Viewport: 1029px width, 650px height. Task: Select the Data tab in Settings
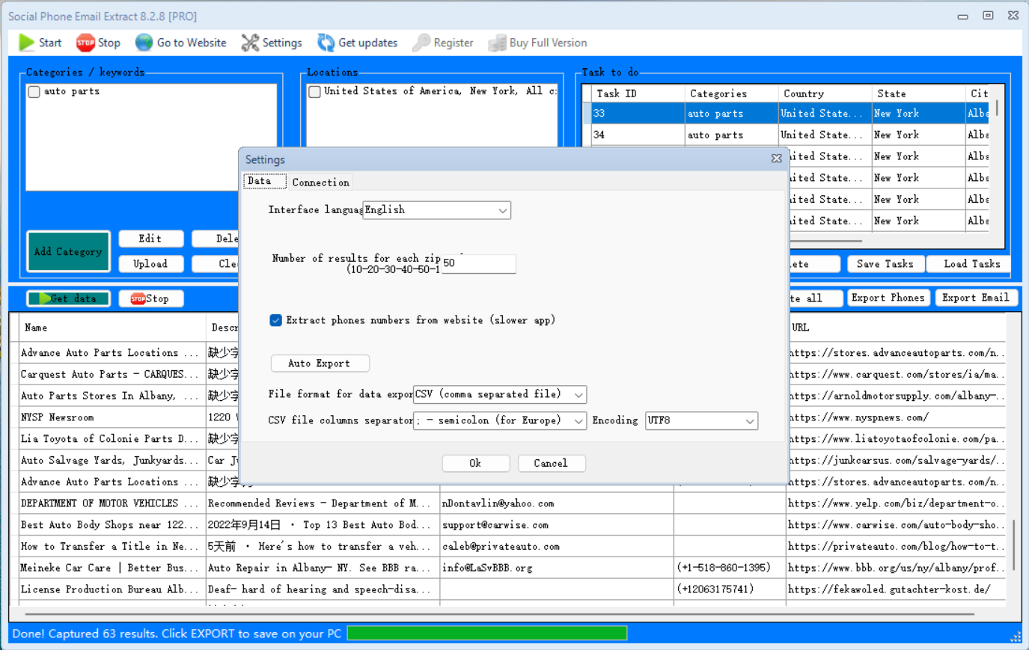coord(260,181)
